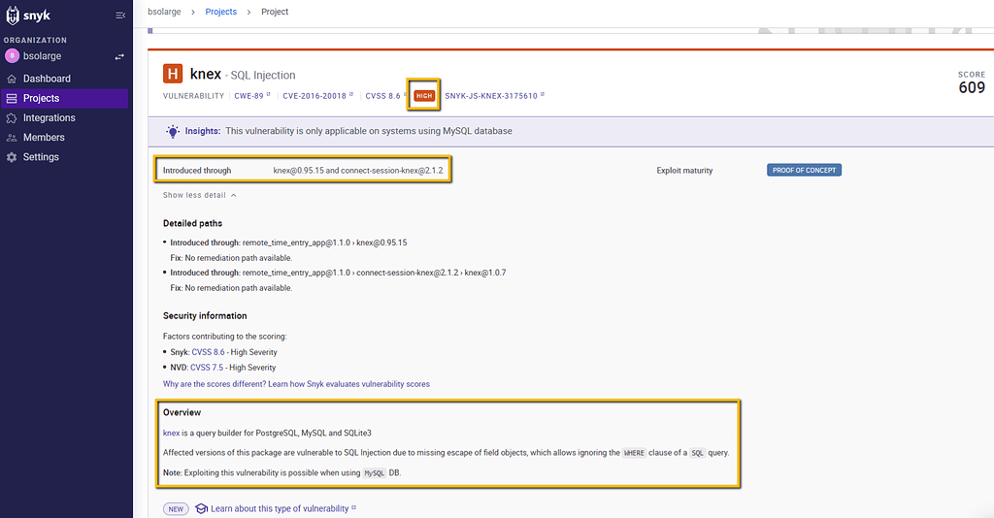Click the Snyk logo in sidebar
Screen dimensions: 994x518
point(28,16)
